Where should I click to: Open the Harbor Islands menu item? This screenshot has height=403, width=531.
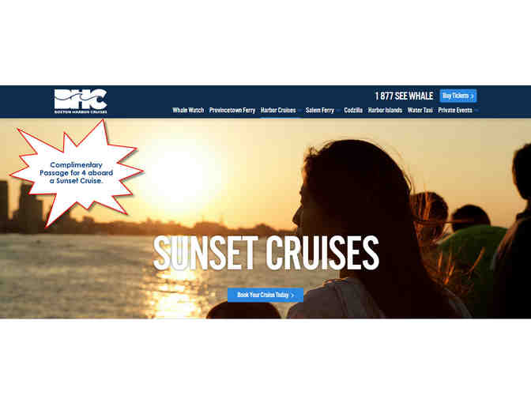(x=385, y=110)
